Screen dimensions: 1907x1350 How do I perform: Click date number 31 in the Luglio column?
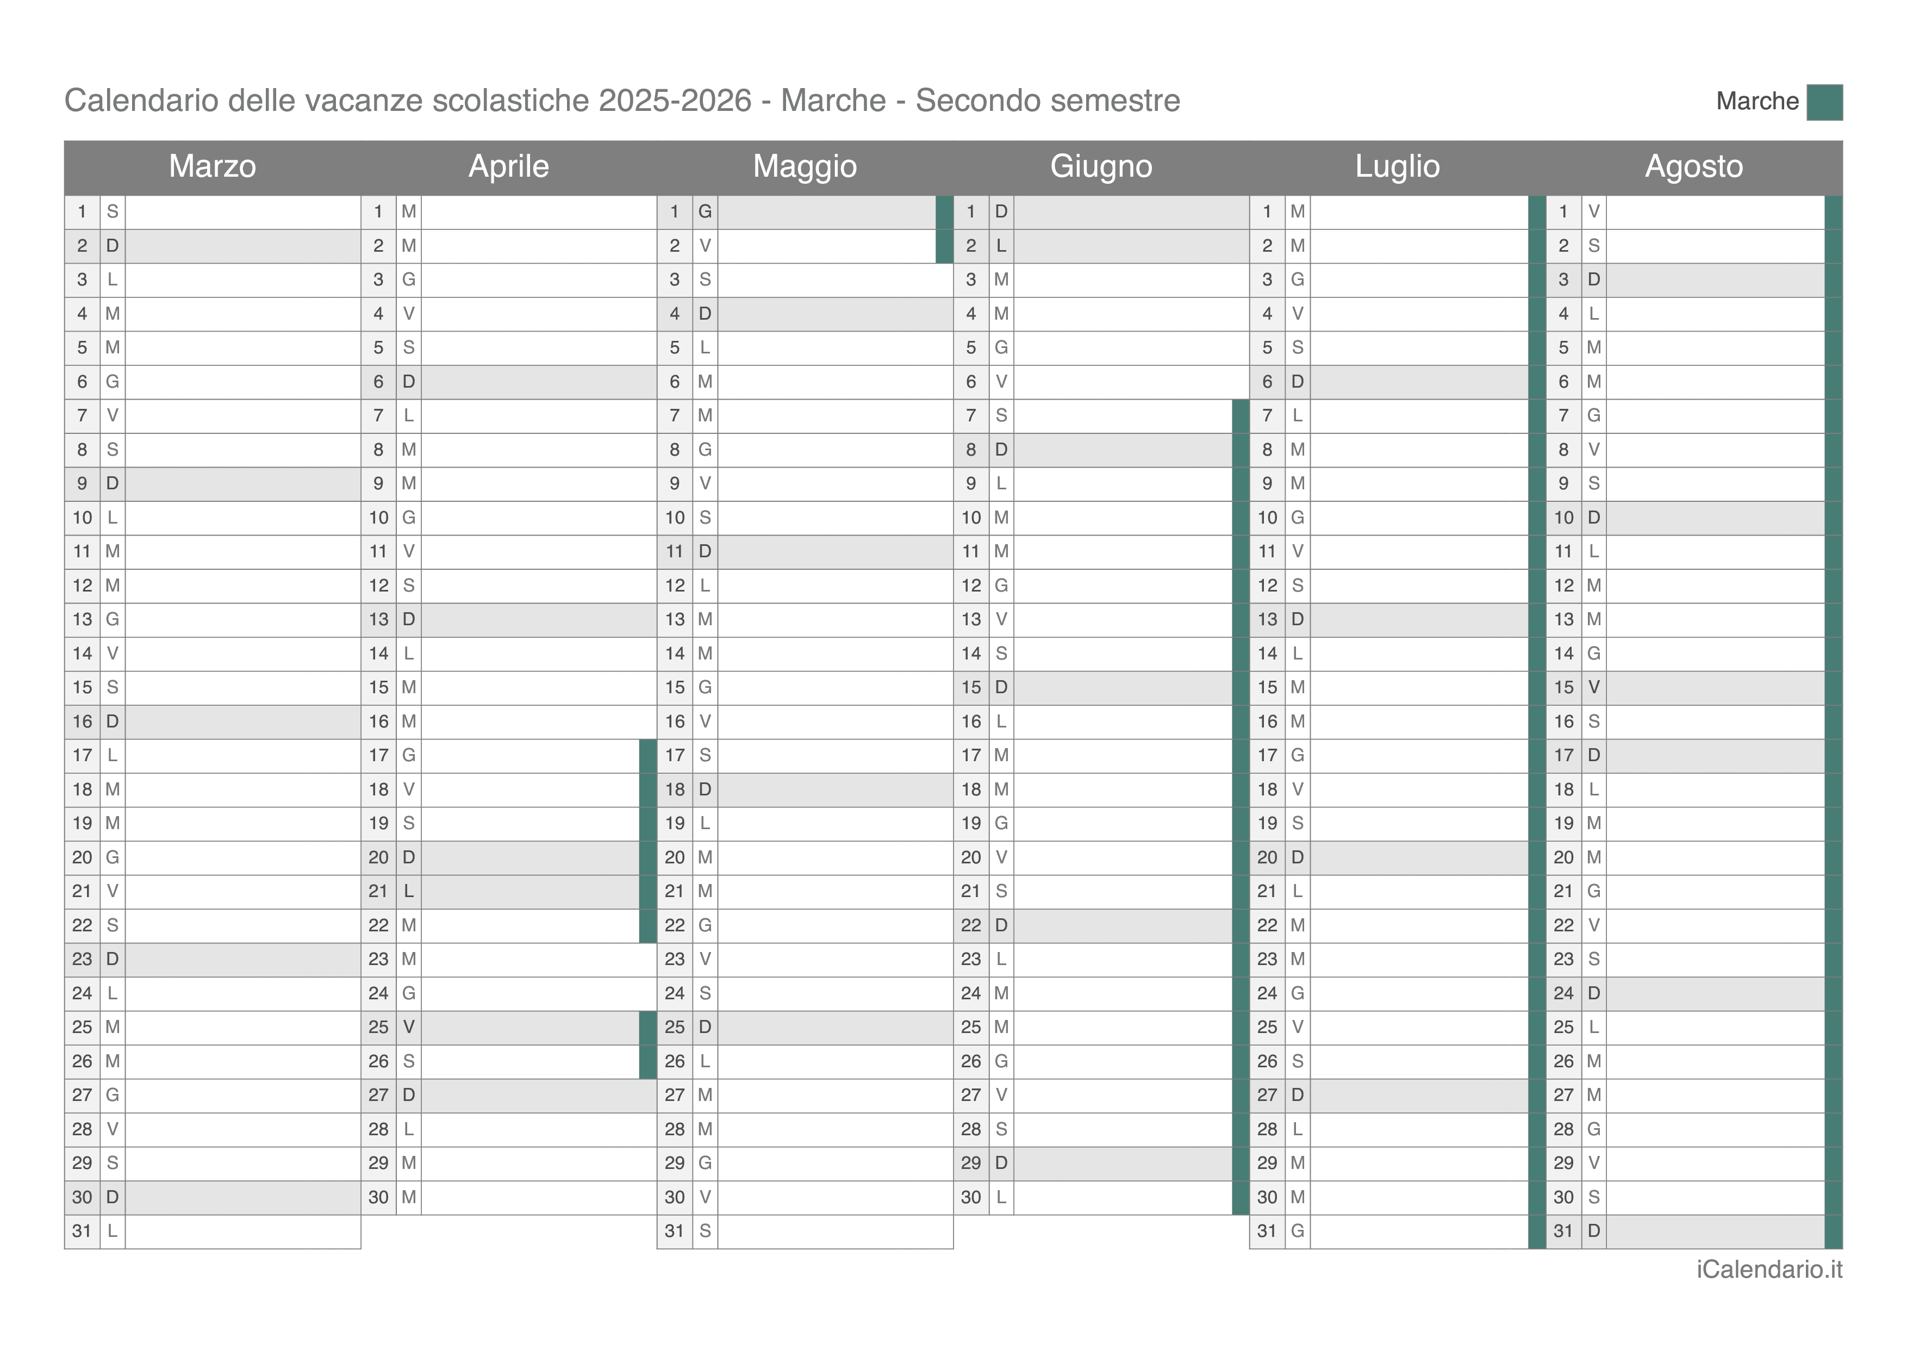[1267, 1231]
